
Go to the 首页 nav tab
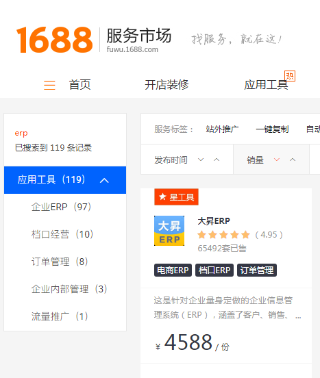coord(79,85)
